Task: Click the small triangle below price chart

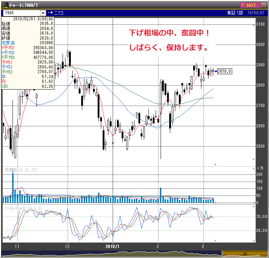Action: point(215,164)
